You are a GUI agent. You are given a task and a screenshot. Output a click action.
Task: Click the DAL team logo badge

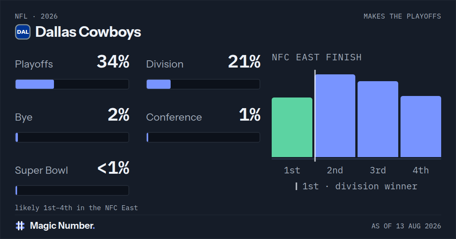coord(23,32)
